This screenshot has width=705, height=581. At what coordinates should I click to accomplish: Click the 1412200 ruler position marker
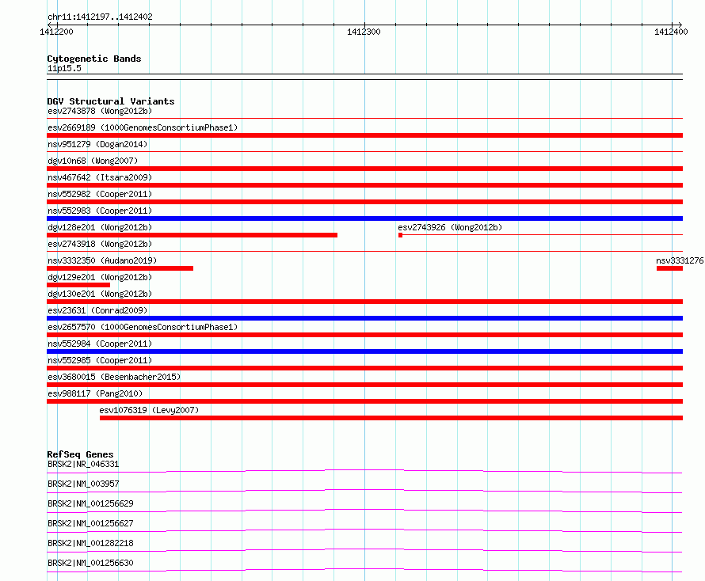(56, 32)
